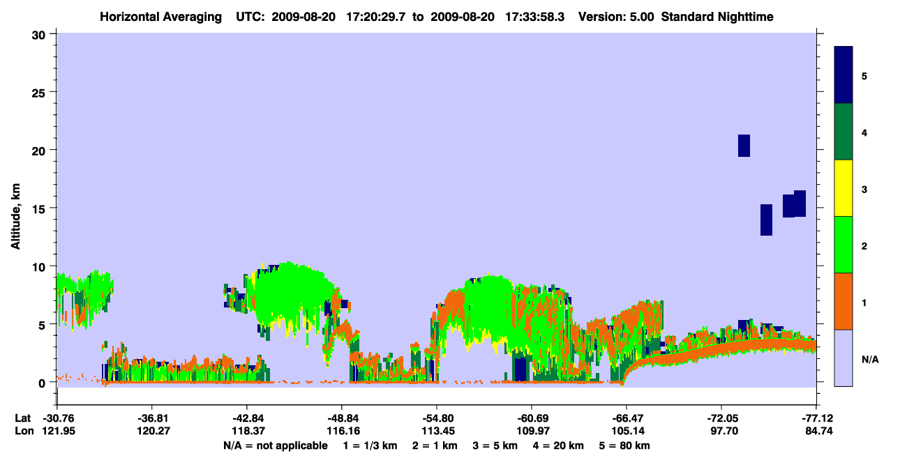Click the isolated navy block near 20 km altitude
Screen dimensions: 907x465
pyautogui.click(x=744, y=146)
